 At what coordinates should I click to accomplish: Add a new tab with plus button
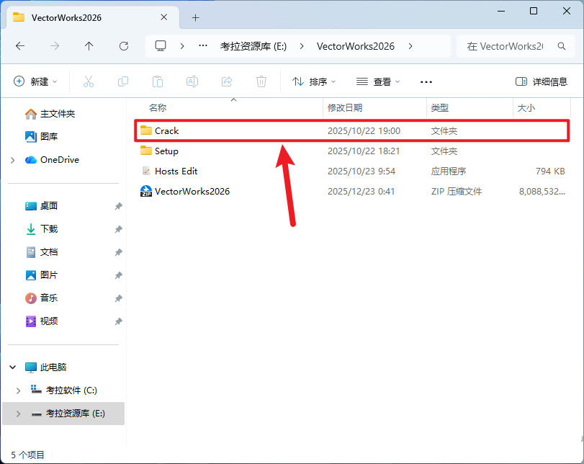[195, 17]
